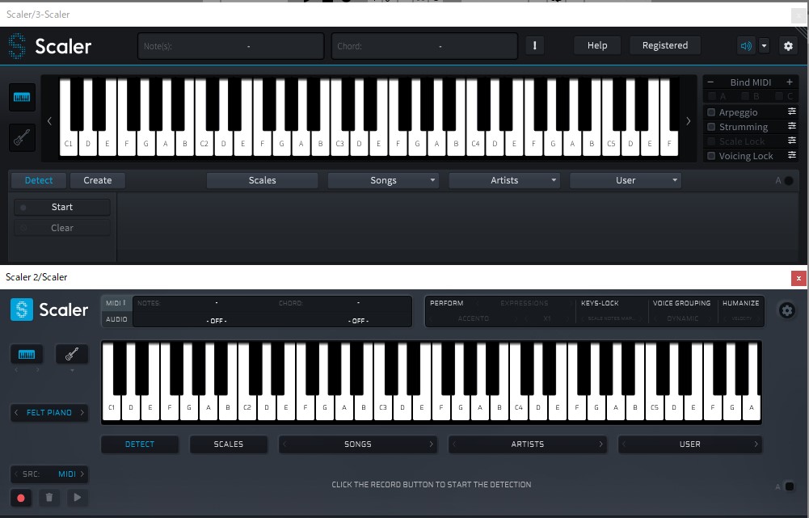Open the dropdown arrow next to the speaker icon
Viewport: 809px width, 518px height.
[764, 46]
